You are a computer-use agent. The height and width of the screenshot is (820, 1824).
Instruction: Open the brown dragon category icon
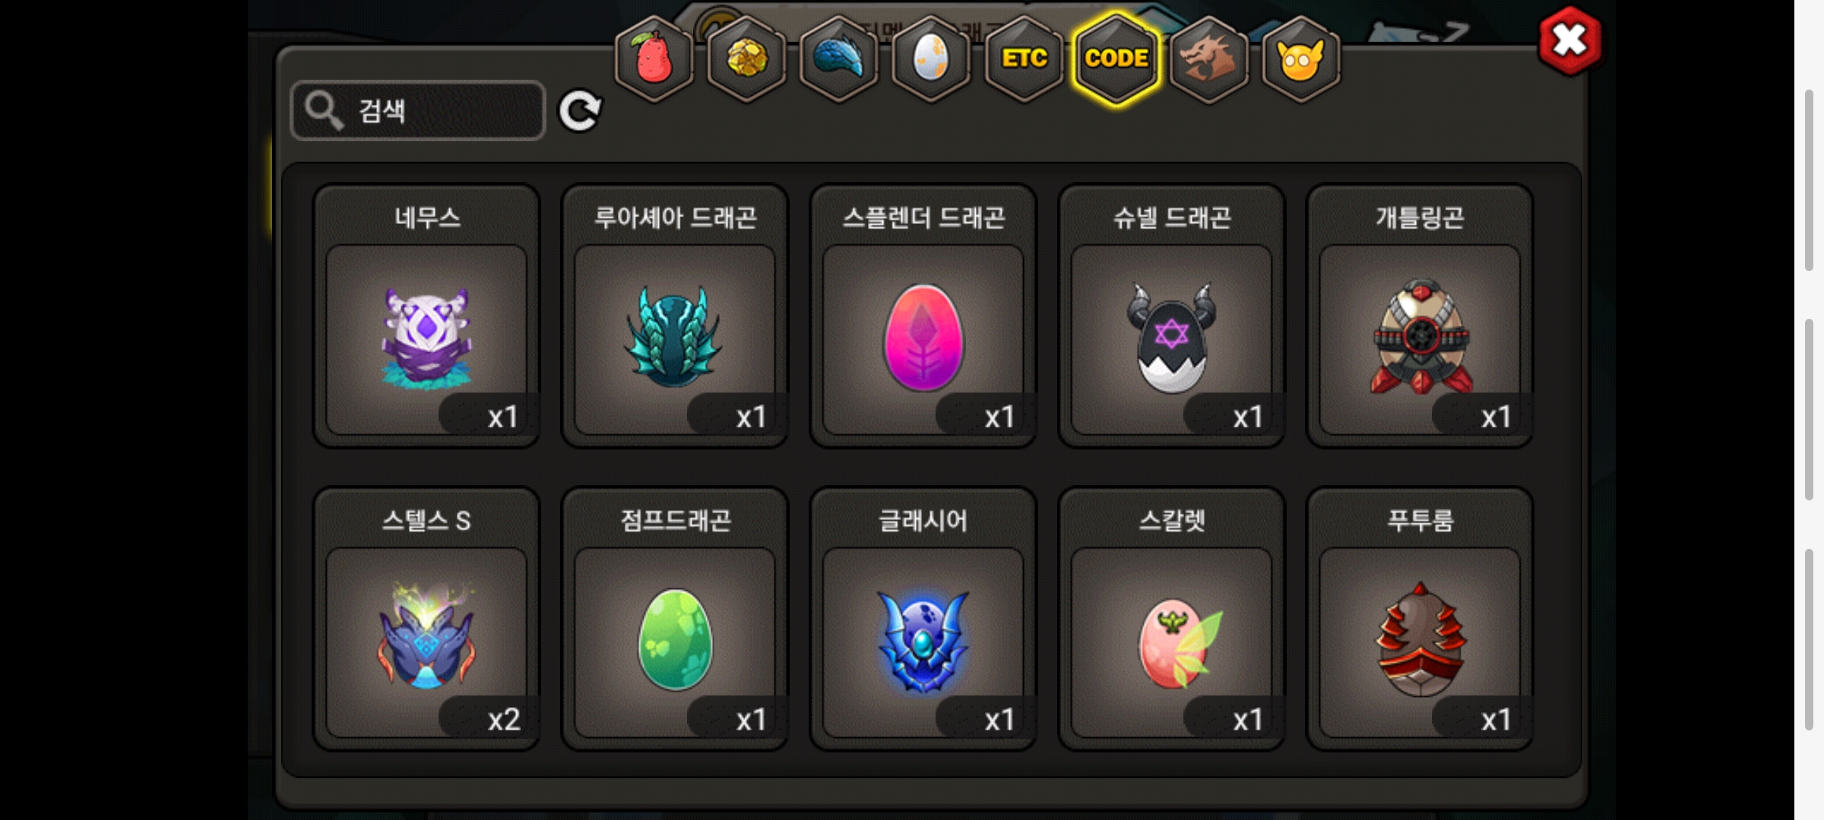pos(1208,59)
